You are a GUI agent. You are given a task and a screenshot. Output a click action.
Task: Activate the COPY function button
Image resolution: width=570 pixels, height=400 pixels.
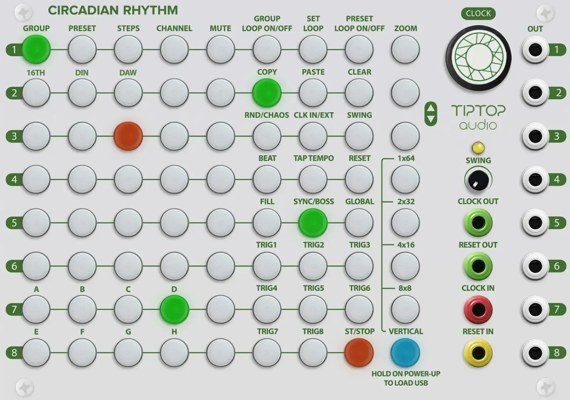click(x=267, y=92)
